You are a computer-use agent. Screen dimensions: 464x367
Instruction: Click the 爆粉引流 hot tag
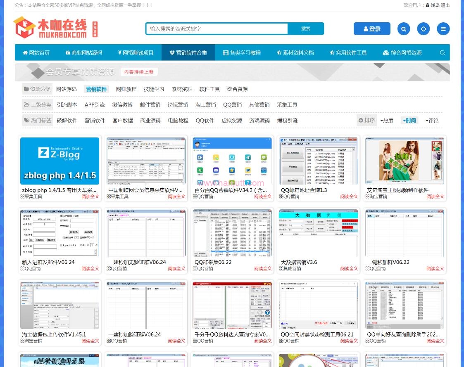[x=287, y=121]
